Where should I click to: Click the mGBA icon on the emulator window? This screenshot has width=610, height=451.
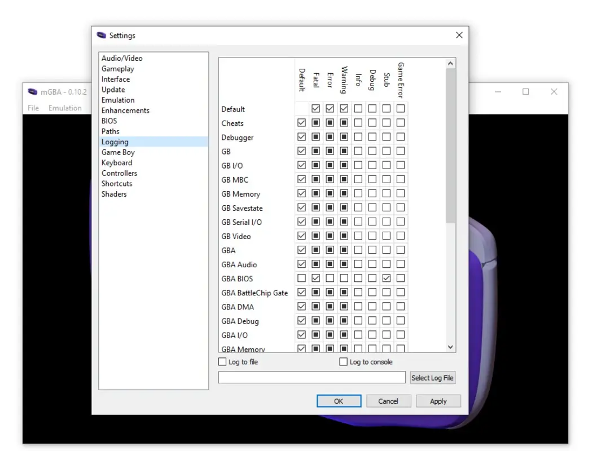click(x=33, y=91)
